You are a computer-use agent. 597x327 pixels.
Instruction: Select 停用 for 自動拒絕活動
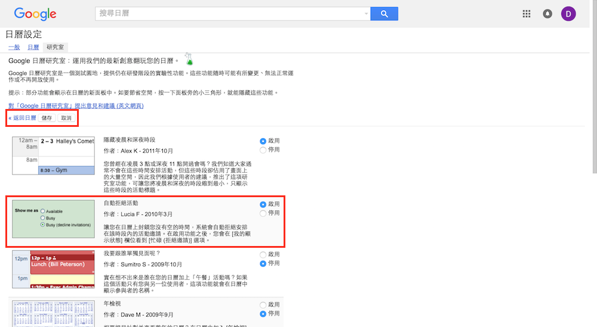(x=263, y=213)
